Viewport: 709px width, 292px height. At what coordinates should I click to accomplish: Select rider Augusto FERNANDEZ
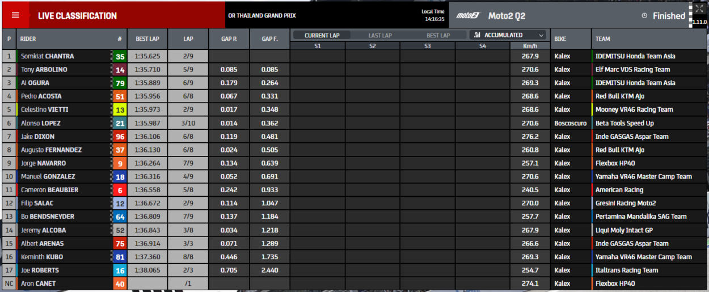pyautogui.click(x=51, y=150)
